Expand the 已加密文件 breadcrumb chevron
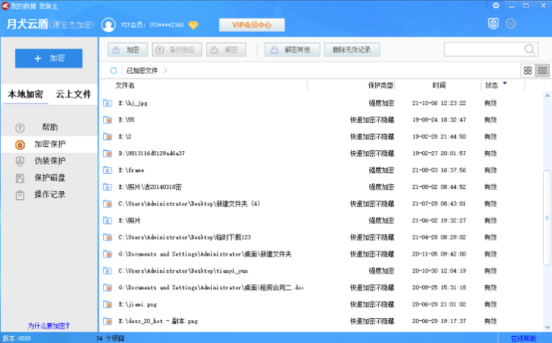The height and width of the screenshot is (343, 552). point(166,70)
